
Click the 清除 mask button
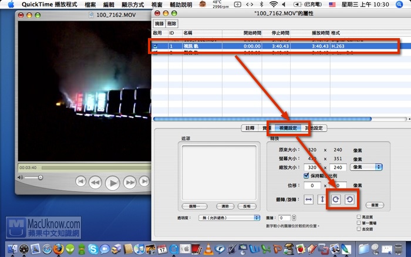225,206
